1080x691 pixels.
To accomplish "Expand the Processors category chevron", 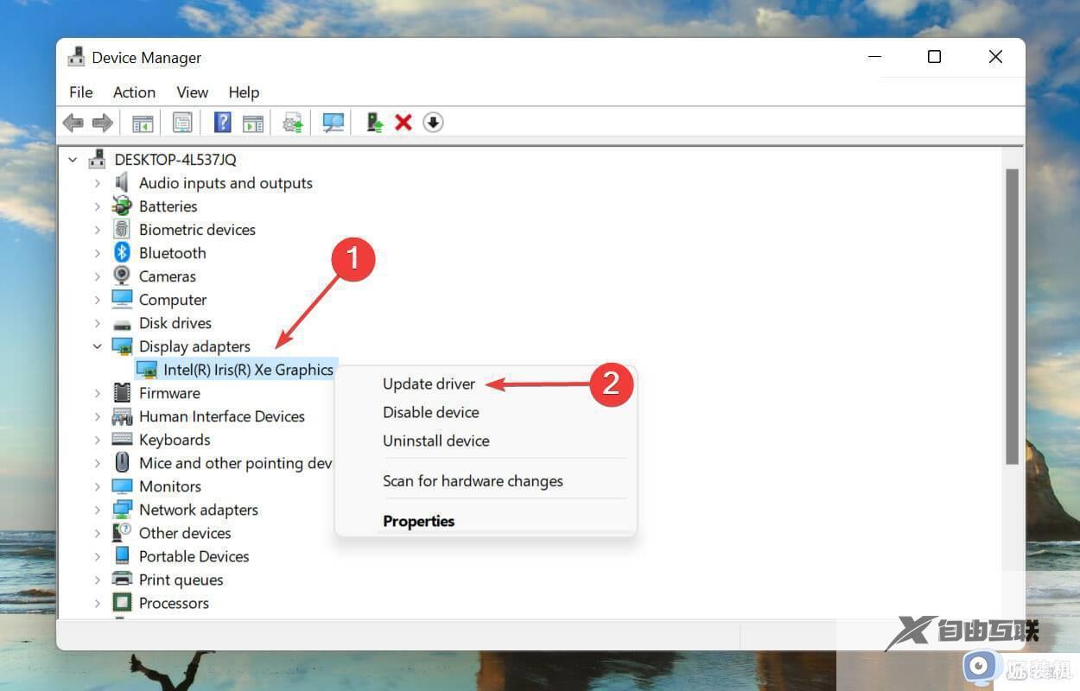I will pos(97,603).
